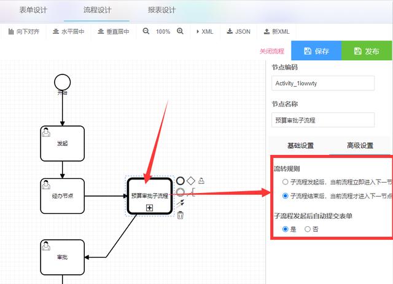Viewport: 393px width, 284px height.
Task: Select the 发起 task node
Action: [63, 143]
